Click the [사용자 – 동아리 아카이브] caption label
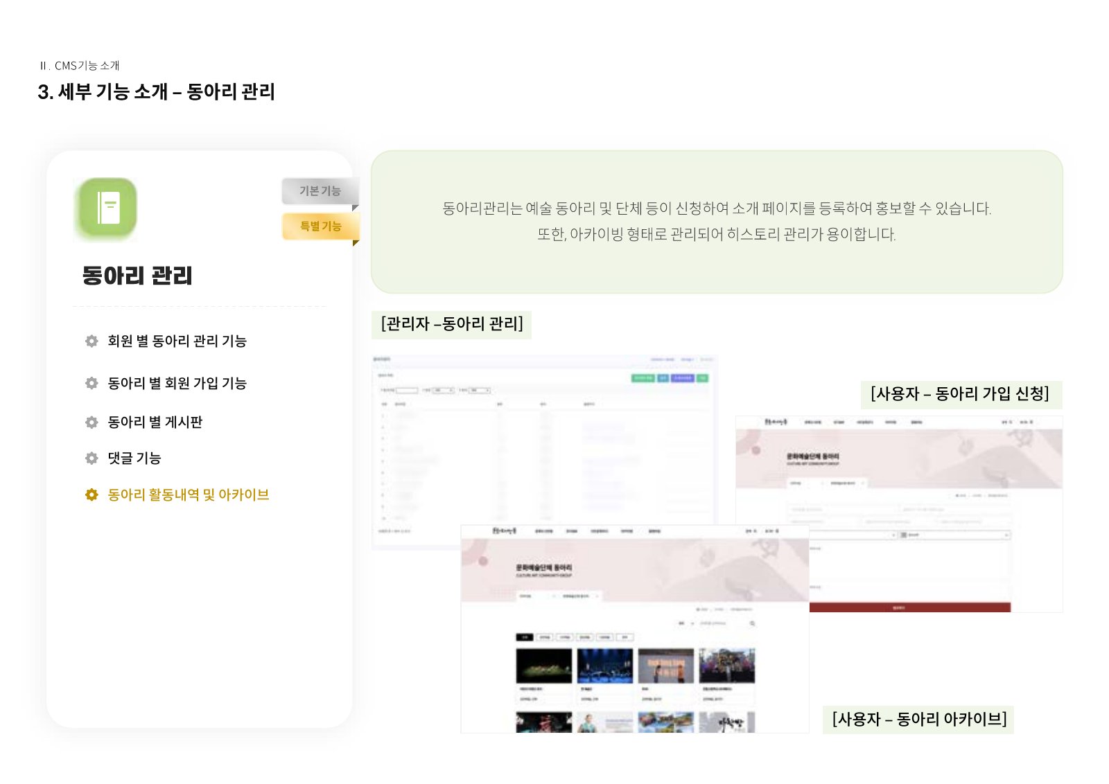 (919, 720)
